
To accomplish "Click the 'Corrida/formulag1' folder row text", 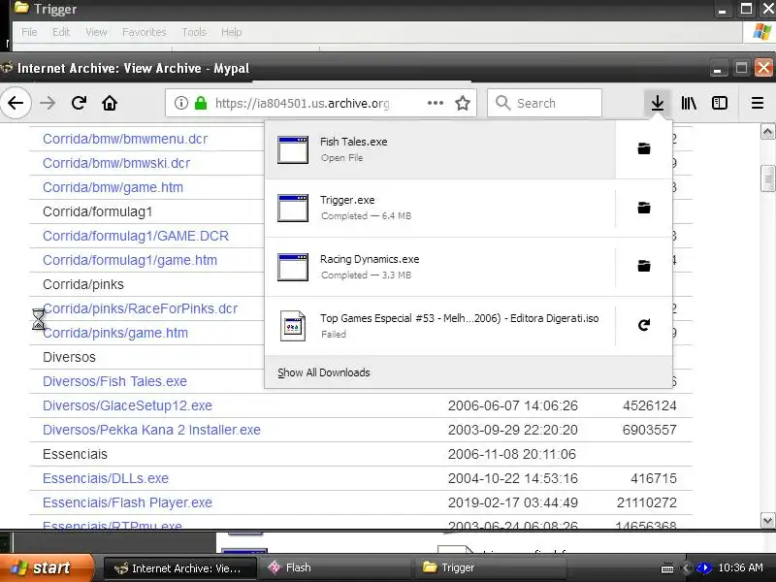I will tap(97, 211).
